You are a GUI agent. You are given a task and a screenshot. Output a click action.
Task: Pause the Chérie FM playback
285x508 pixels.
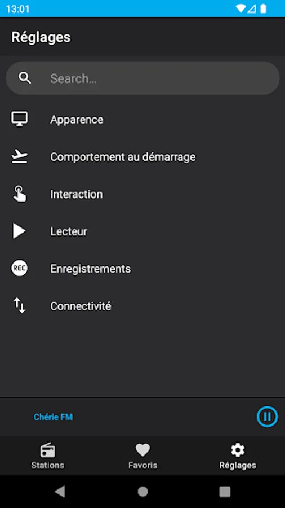coord(267,417)
